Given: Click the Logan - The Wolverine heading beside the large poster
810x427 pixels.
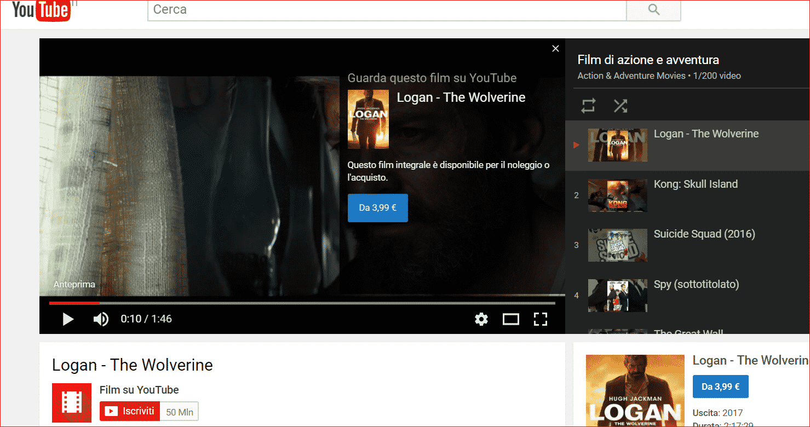Looking at the screenshot, I should (750, 360).
